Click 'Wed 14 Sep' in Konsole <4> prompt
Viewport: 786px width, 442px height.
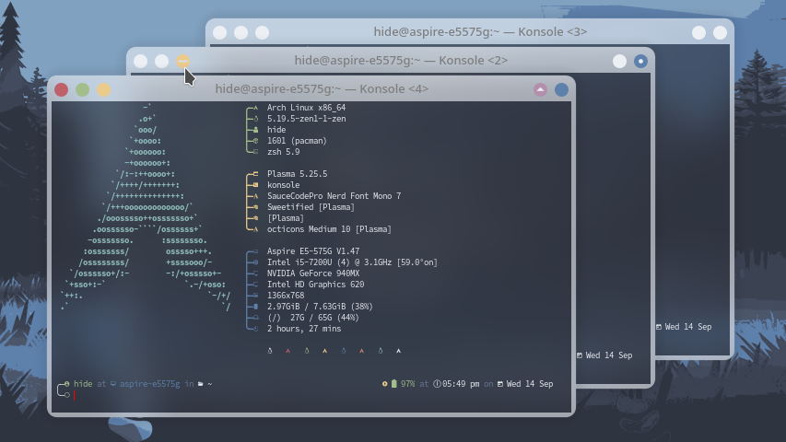530,384
